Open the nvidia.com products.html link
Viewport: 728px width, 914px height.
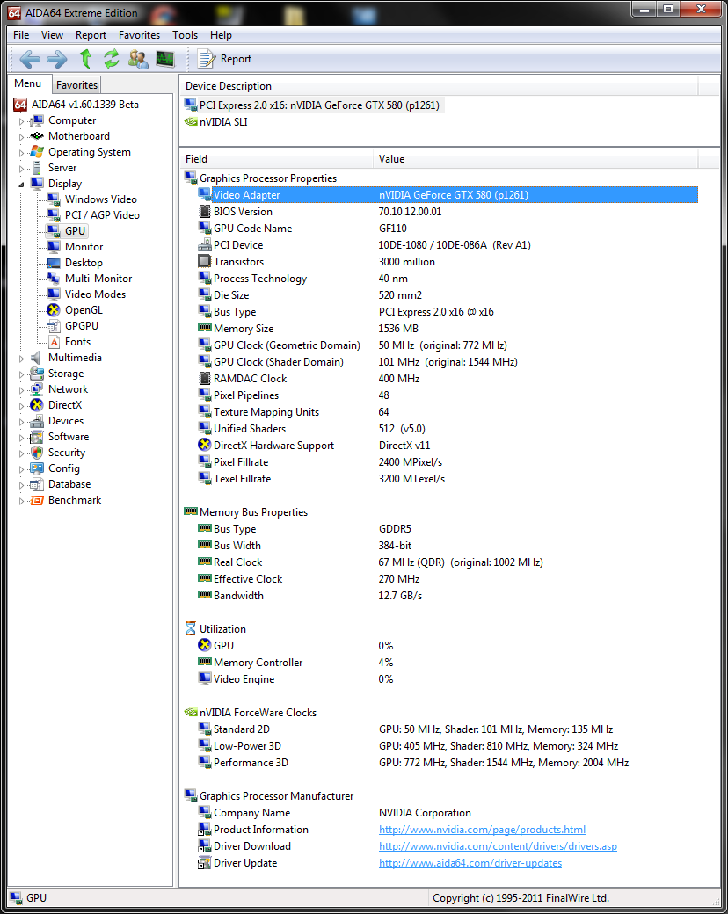(x=482, y=830)
